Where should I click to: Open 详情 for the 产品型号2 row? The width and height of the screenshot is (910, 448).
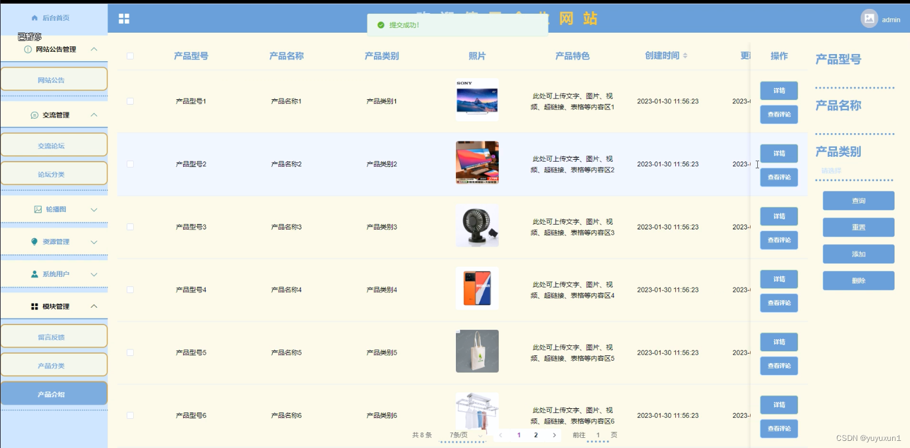click(779, 153)
